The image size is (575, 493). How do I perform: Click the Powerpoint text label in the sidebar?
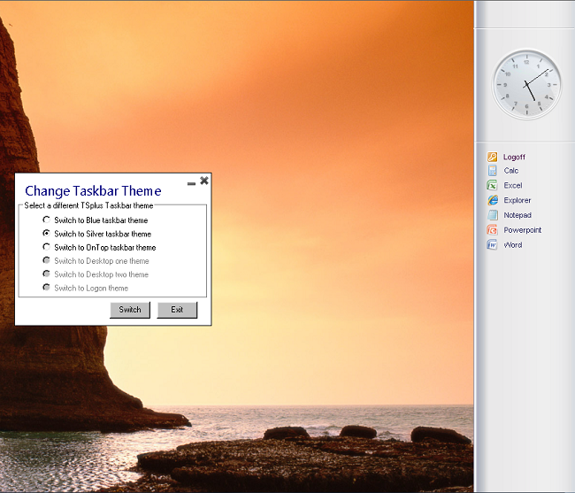click(x=522, y=230)
